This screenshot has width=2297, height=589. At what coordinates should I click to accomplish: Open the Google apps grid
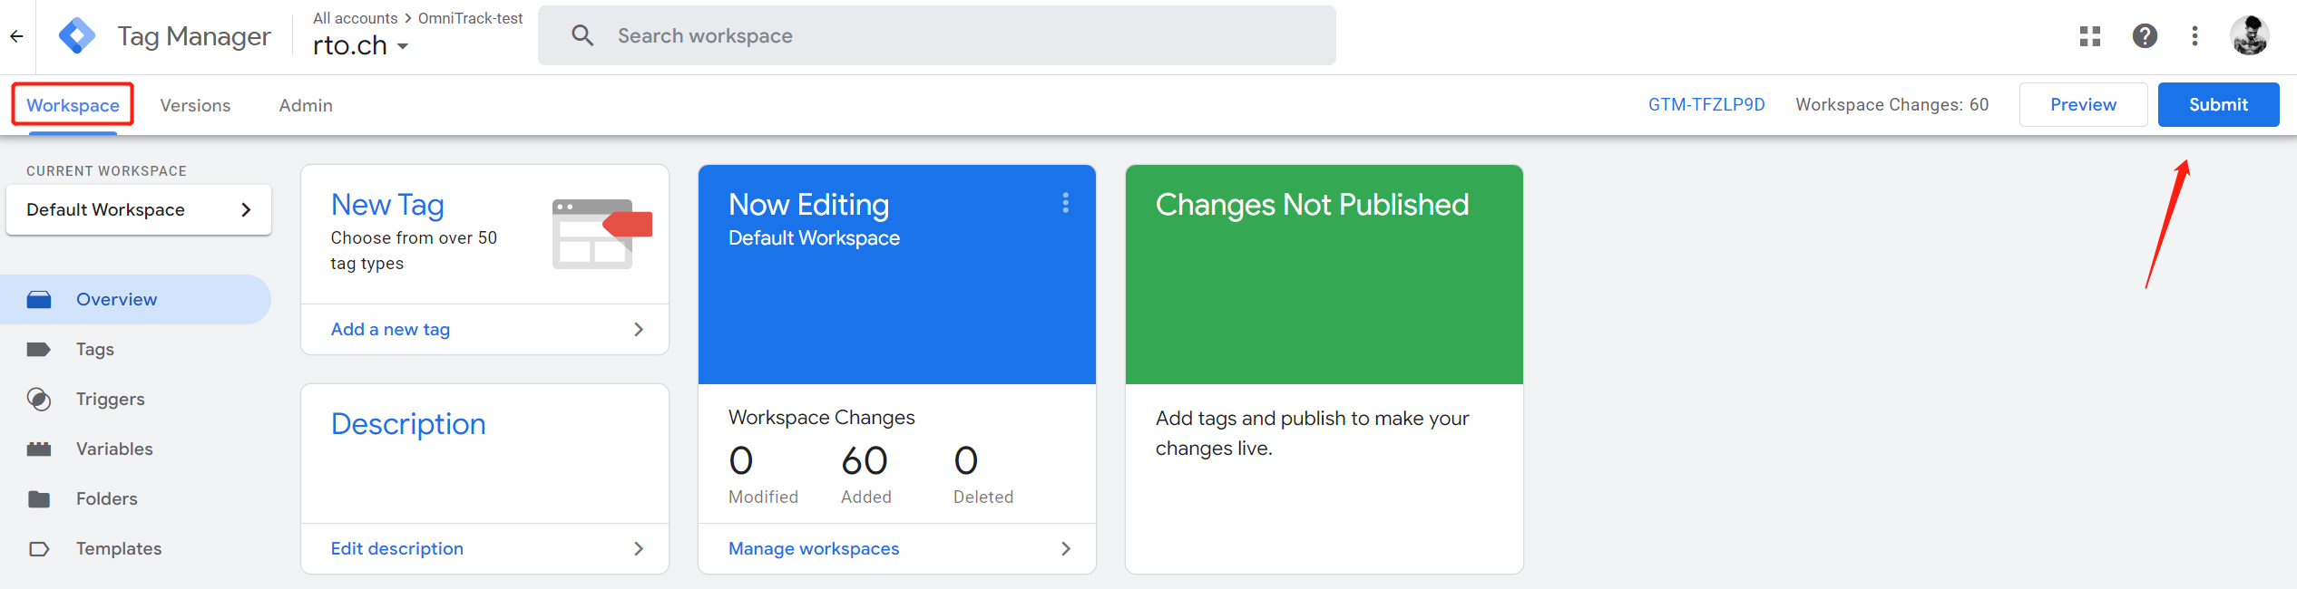(2090, 36)
